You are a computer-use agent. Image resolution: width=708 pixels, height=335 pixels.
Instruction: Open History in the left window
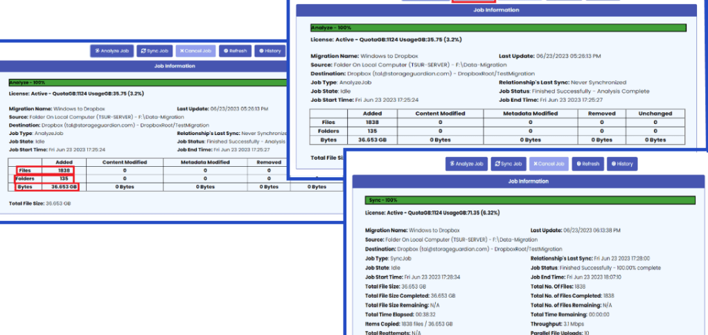pyautogui.click(x=269, y=51)
